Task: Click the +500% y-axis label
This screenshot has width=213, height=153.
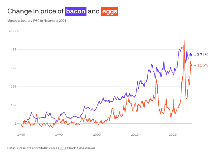Action: point(14,31)
